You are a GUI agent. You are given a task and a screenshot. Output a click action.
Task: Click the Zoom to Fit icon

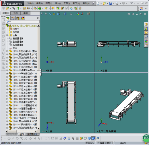pos(42,14)
